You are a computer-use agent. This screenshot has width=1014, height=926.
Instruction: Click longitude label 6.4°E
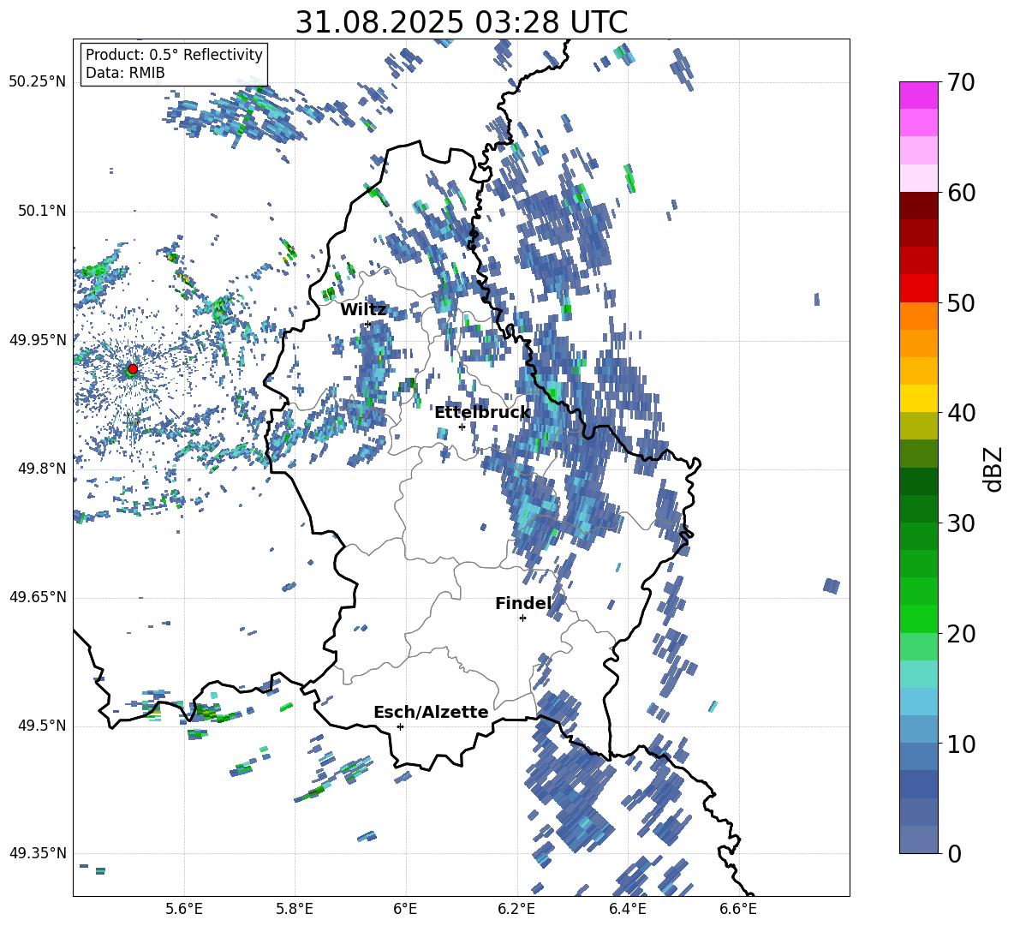coord(628,910)
